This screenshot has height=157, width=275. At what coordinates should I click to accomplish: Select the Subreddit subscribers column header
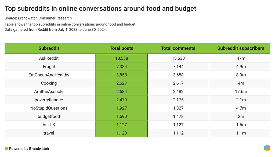pyautogui.click(x=241, y=48)
